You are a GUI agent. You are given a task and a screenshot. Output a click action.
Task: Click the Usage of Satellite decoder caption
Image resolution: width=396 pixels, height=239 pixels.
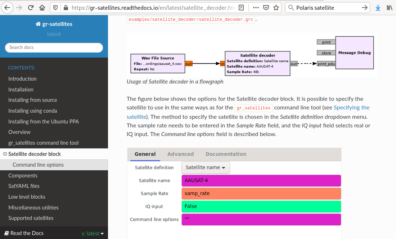point(175,81)
